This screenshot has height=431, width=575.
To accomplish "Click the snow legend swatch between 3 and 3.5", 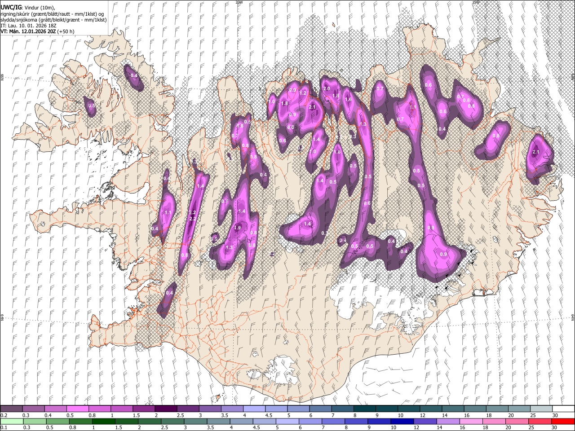I will 210,409.
